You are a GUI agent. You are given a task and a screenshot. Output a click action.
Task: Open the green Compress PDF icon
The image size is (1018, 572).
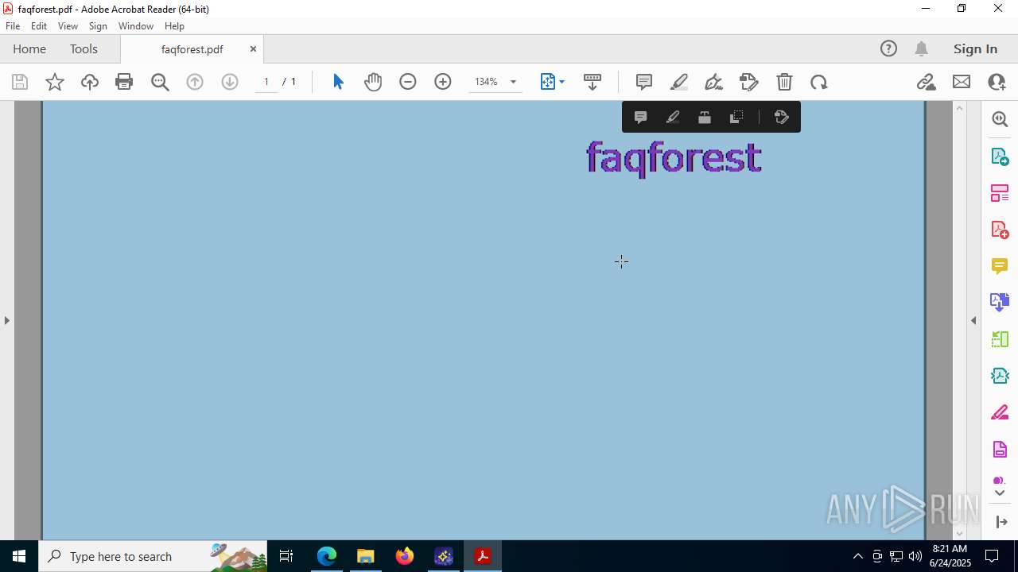pyautogui.click(x=1000, y=339)
